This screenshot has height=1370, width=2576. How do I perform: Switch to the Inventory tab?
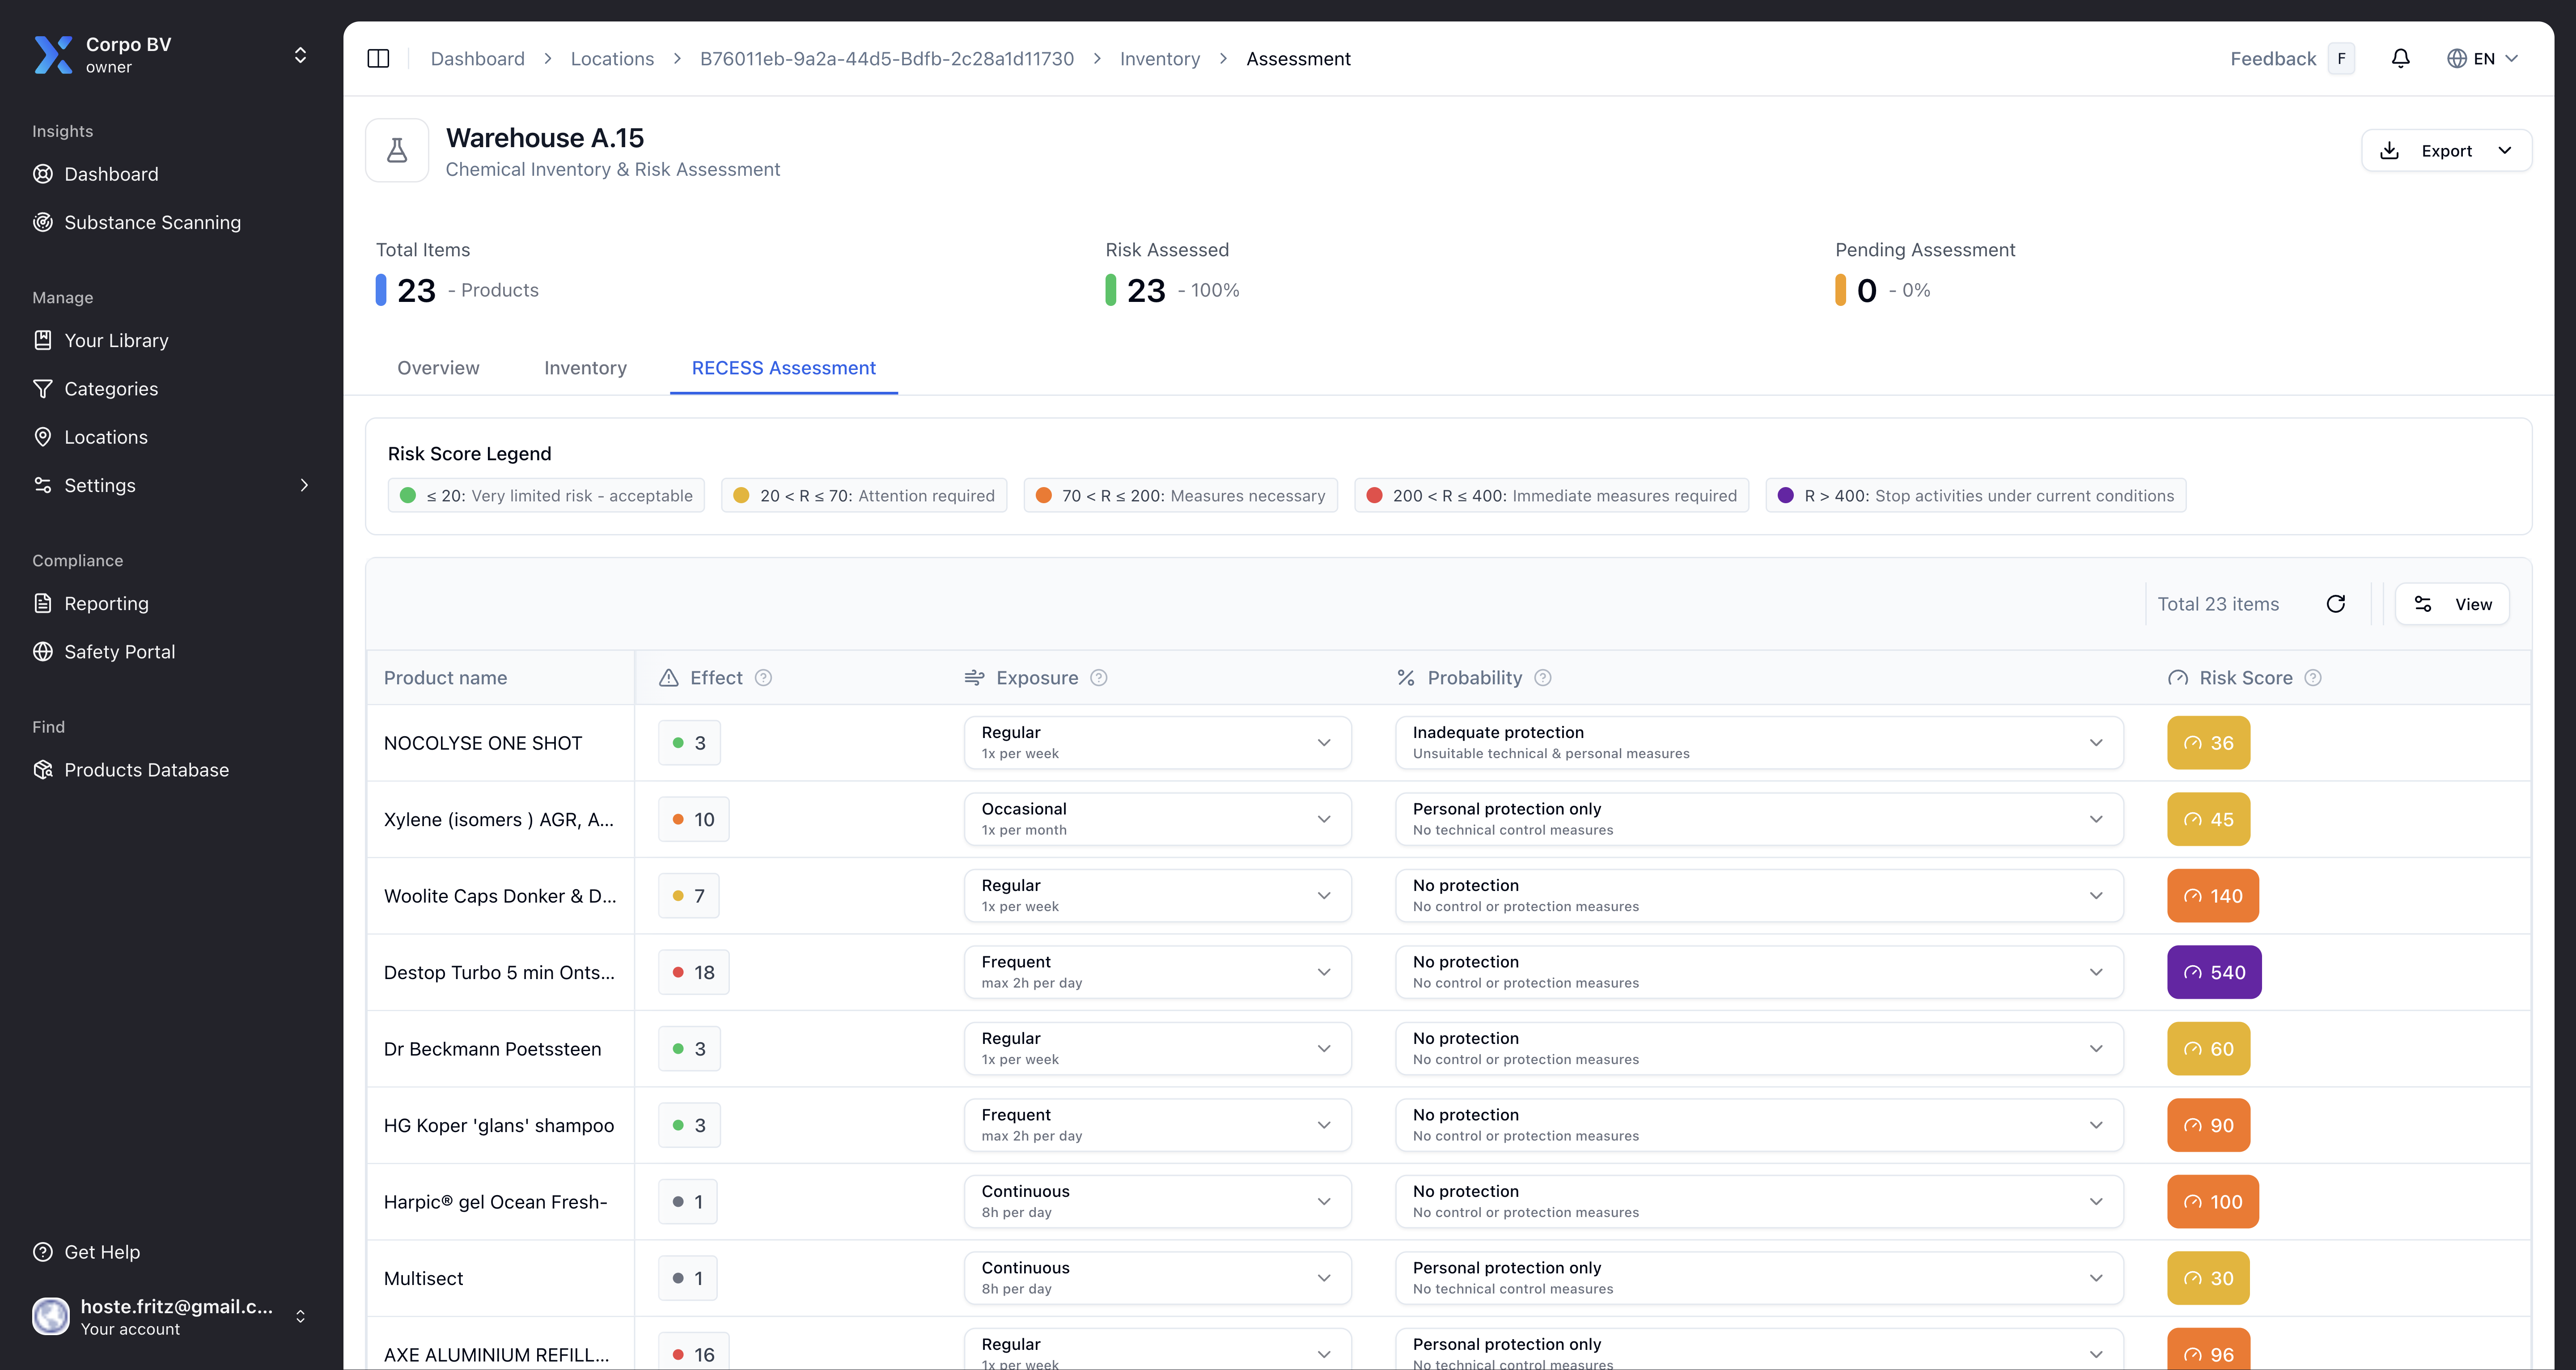pyautogui.click(x=585, y=368)
